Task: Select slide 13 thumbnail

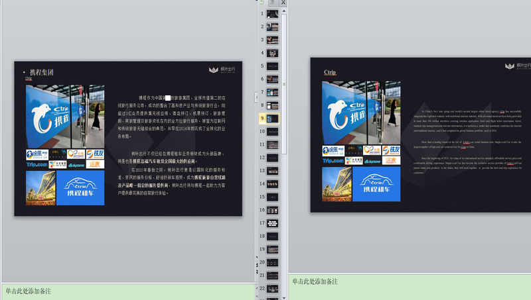Action: 272,171
